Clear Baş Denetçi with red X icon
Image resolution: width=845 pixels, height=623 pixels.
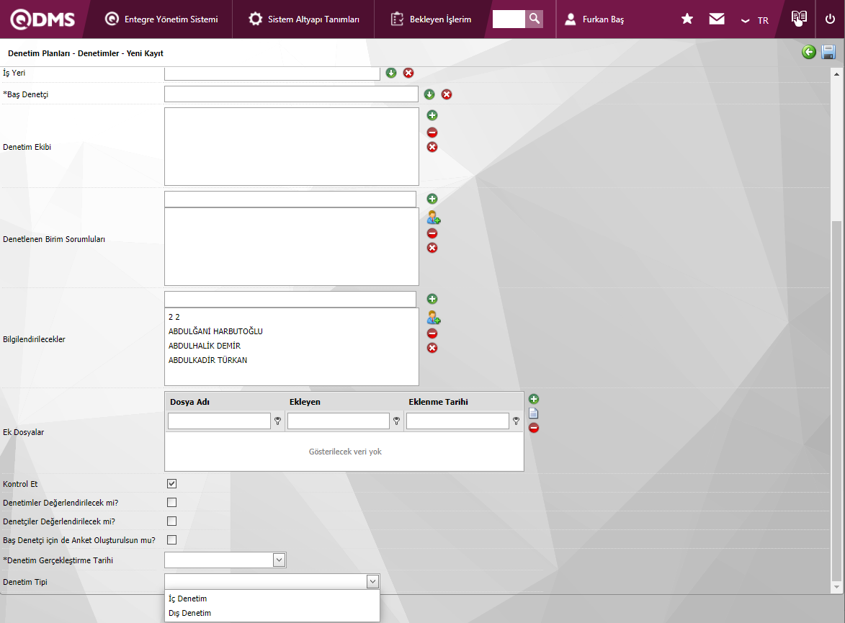click(x=447, y=94)
